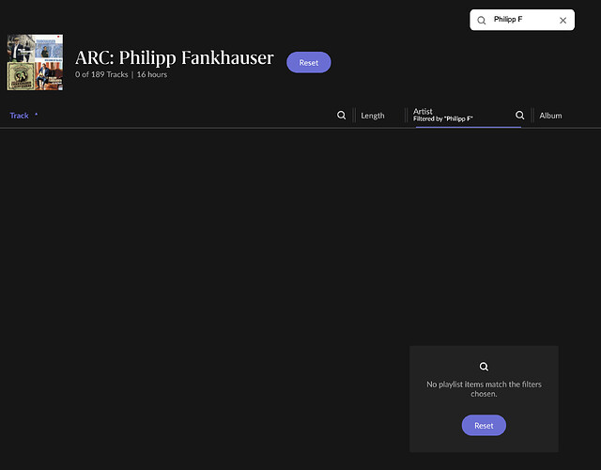Open the Track column search icon
This screenshot has height=470, width=601.
(342, 116)
